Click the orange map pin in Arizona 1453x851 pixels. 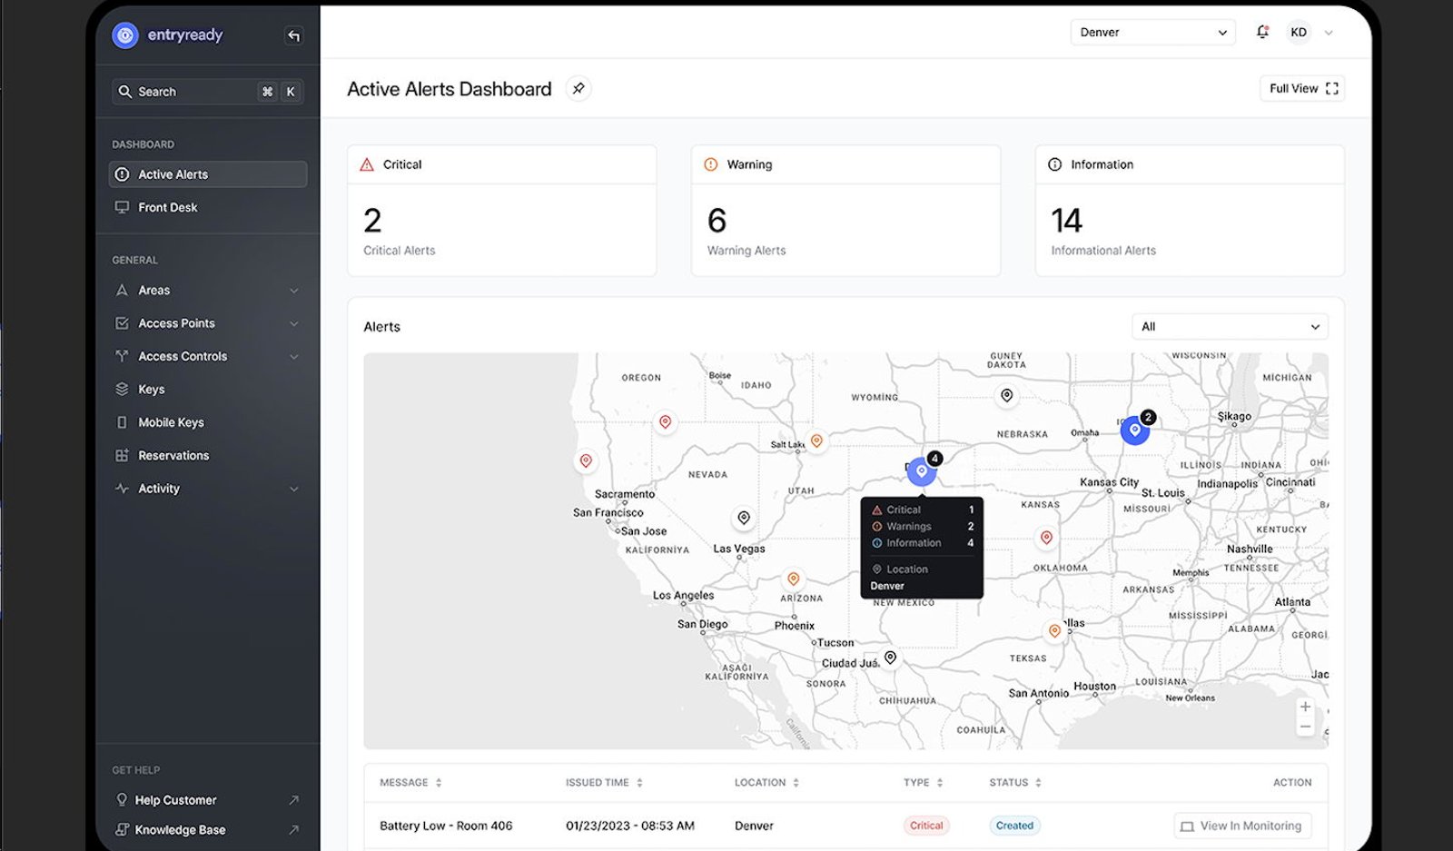click(x=793, y=579)
